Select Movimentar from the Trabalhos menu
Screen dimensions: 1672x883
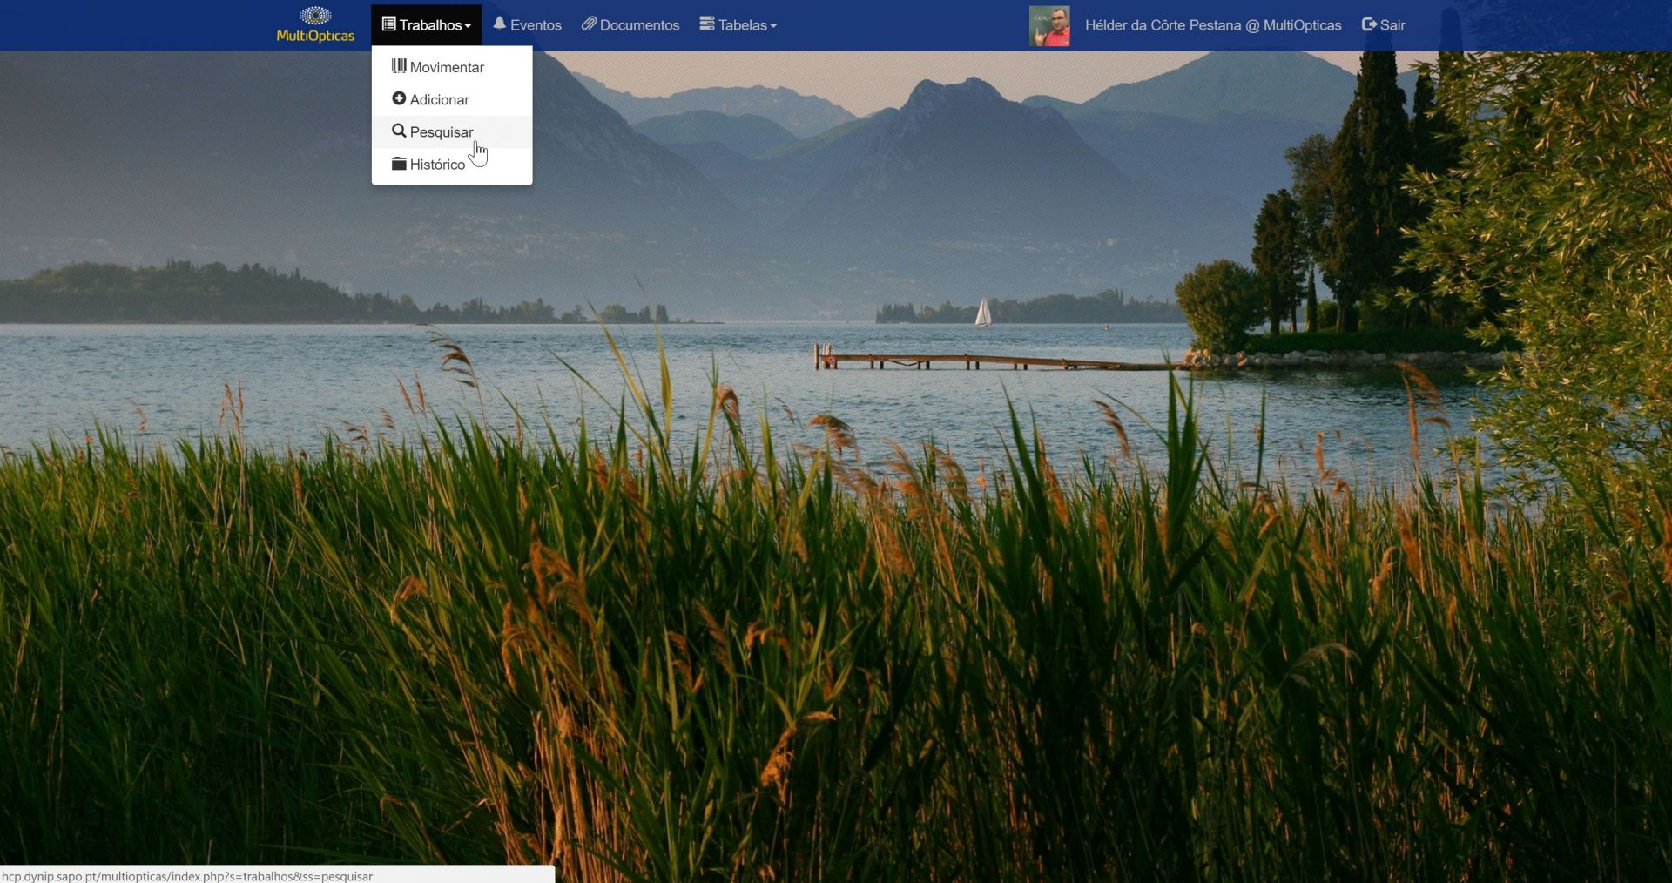tap(447, 67)
